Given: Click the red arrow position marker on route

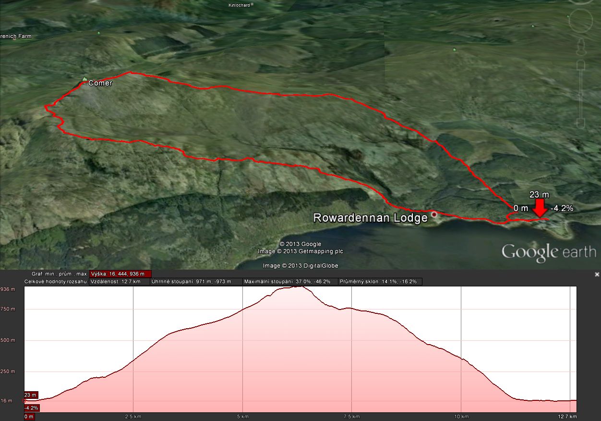Looking at the screenshot, I should 540,209.
